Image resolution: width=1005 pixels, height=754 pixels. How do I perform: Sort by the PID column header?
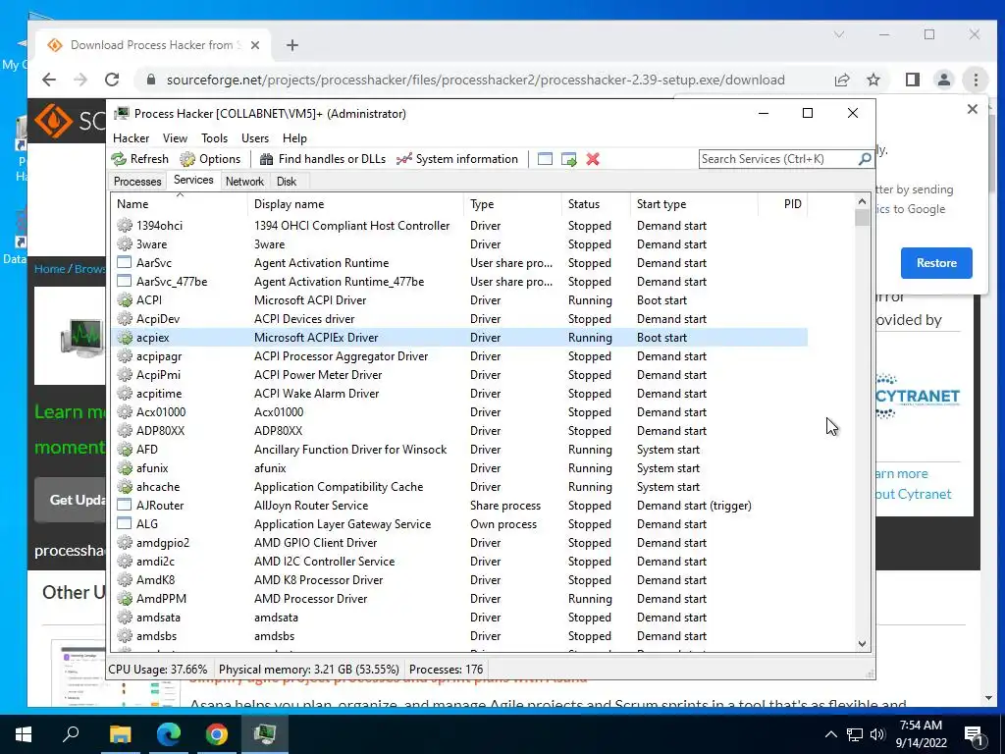pos(782,204)
